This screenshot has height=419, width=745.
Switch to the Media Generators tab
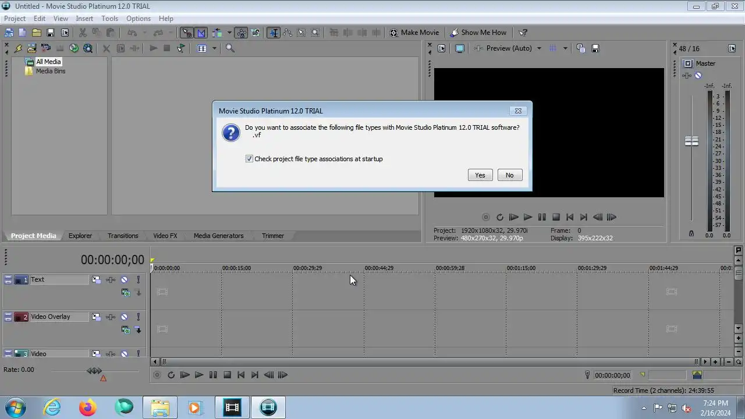pos(219,236)
